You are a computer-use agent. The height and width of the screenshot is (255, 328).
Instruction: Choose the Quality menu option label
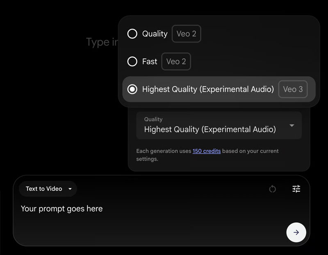click(155, 34)
